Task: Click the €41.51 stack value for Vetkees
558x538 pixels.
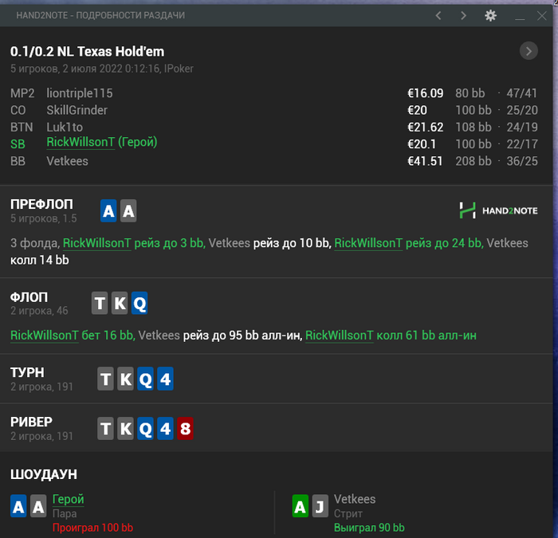Action: click(x=425, y=162)
